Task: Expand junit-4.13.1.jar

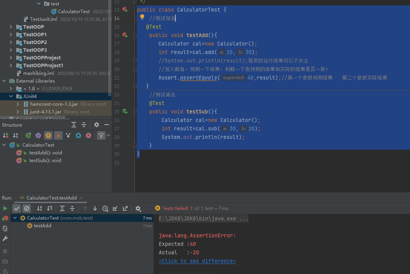Action: click(x=18, y=112)
